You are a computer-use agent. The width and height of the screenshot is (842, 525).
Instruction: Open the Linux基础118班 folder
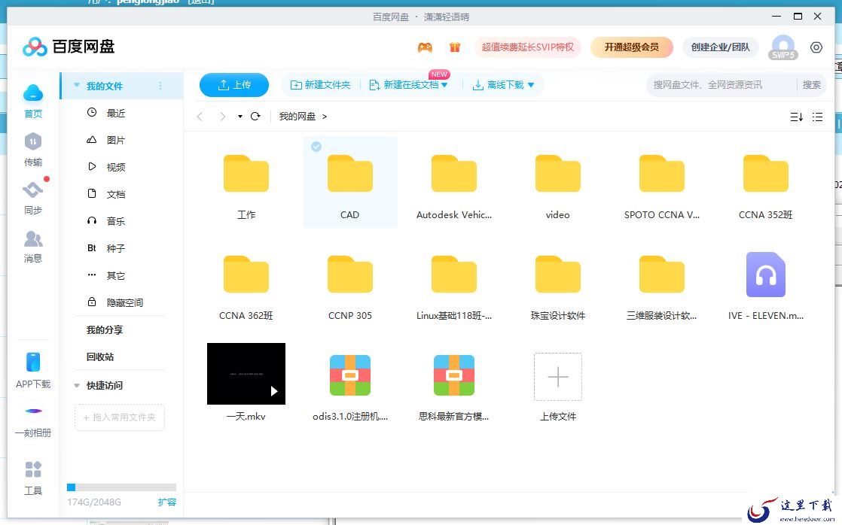[453, 274]
